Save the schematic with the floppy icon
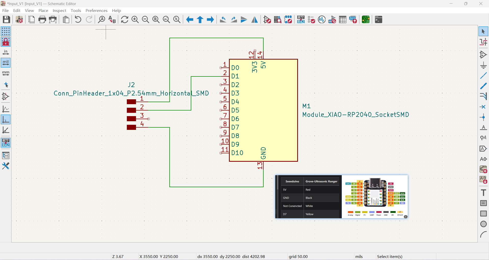489x260 pixels. 6,20
